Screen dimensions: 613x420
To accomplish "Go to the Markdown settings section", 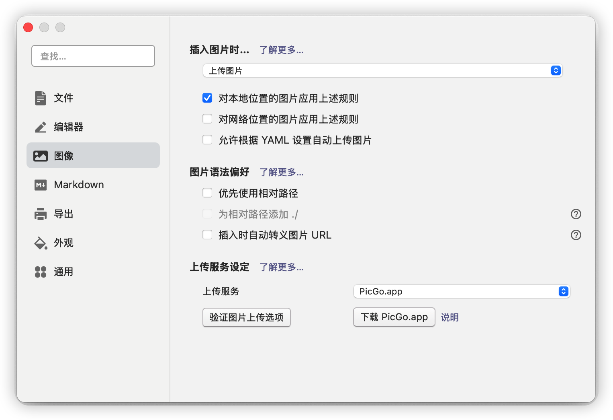I will click(x=93, y=185).
